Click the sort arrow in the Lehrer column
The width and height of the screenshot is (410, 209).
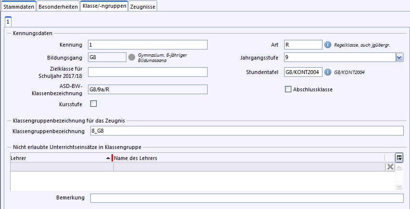pyautogui.click(x=108, y=158)
